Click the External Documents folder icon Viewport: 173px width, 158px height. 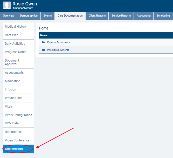coord(43,42)
